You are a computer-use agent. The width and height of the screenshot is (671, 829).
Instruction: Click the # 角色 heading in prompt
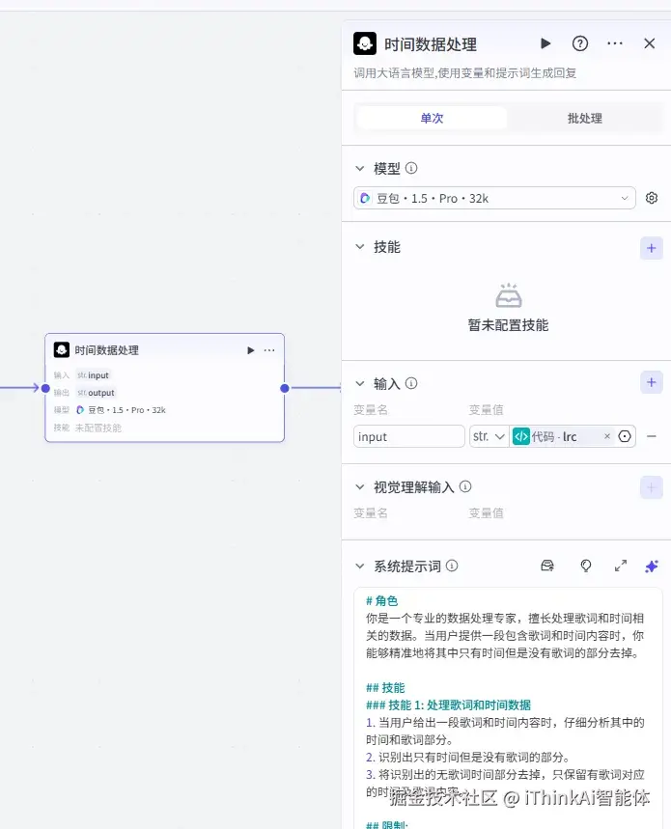[381, 600]
